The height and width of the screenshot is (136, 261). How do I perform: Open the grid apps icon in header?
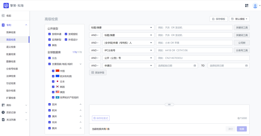tap(247, 6)
